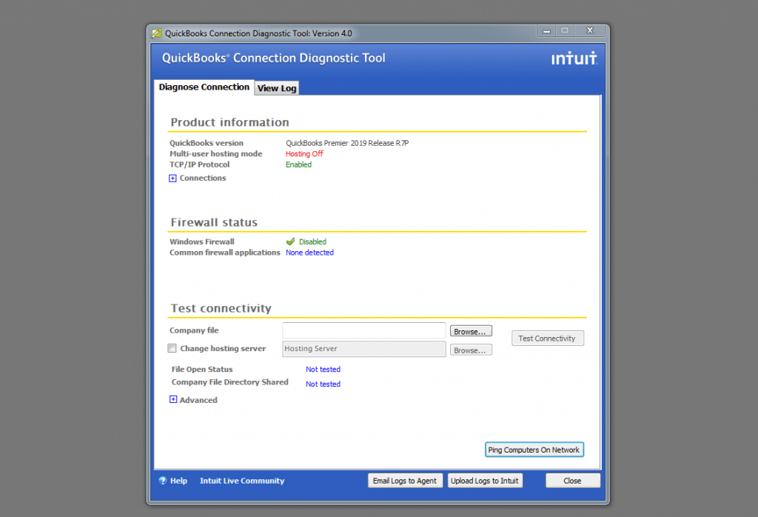Open the Help link
Image resolution: width=758 pixels, height=517 pixels.
tap(178, 481)
